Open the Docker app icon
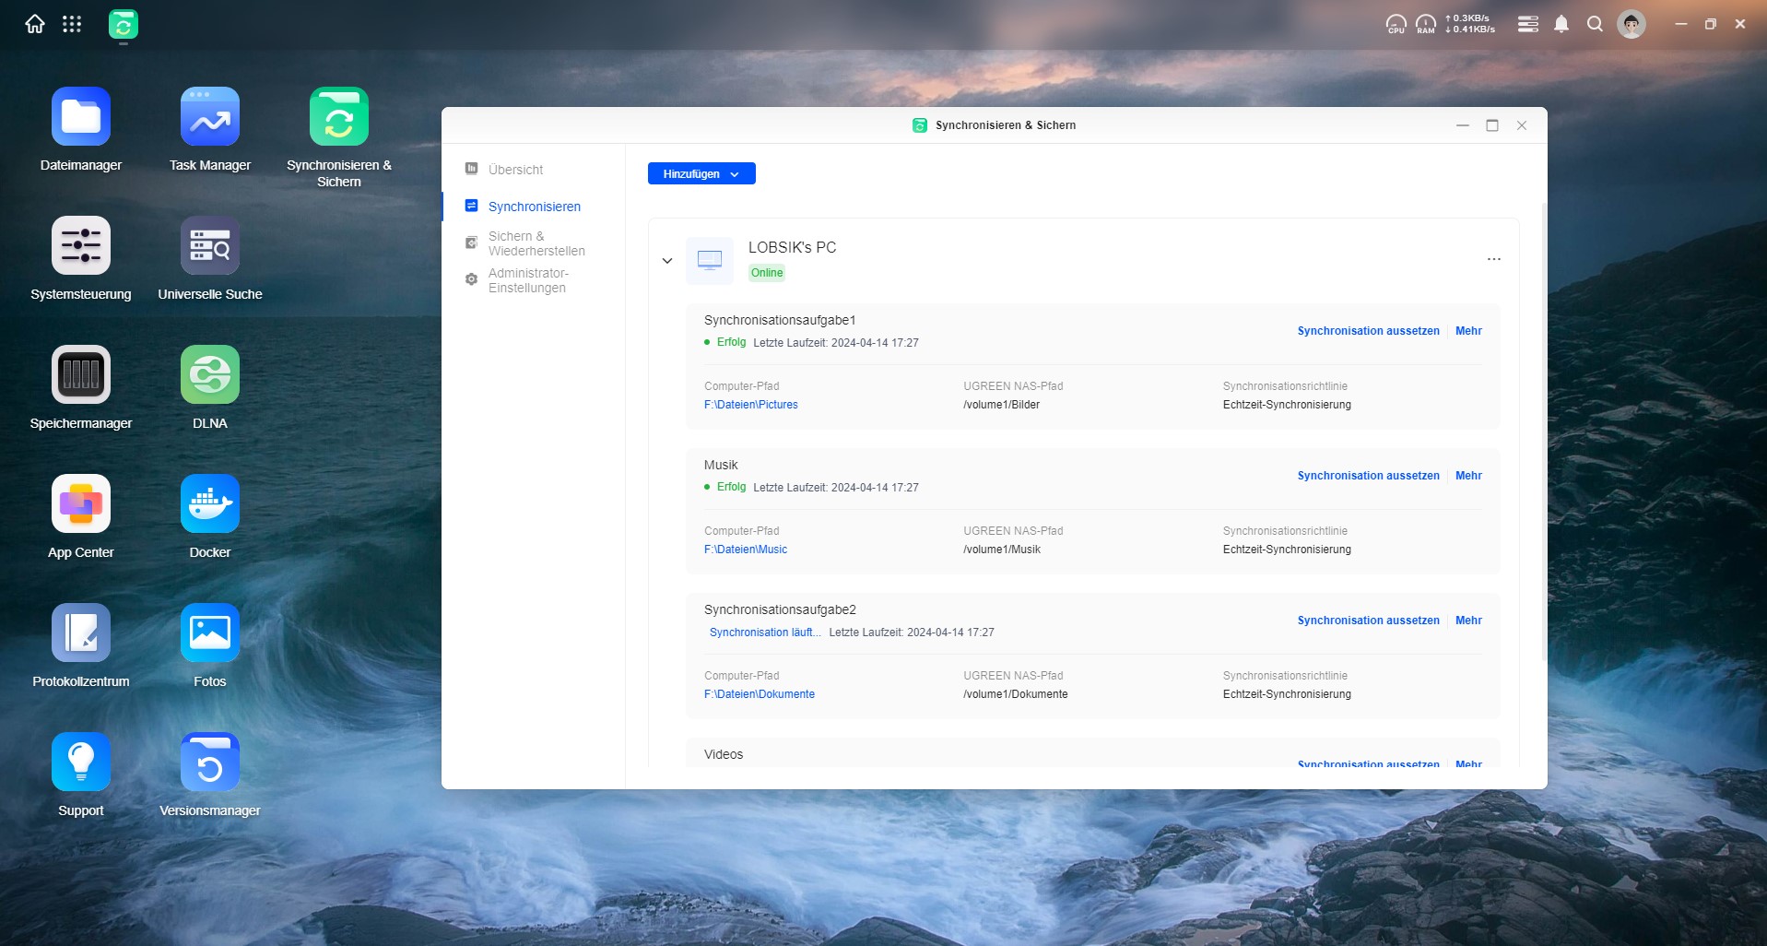 click(x=210, y=504)
